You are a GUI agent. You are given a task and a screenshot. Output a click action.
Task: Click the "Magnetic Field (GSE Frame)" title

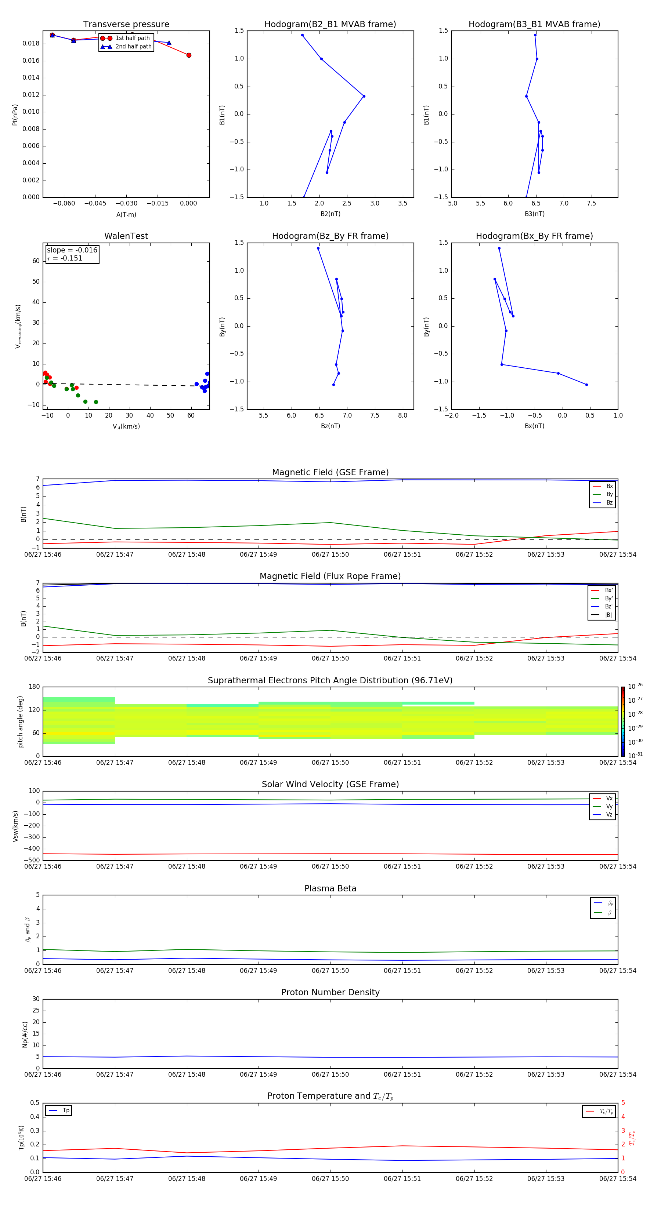[330, 472]
